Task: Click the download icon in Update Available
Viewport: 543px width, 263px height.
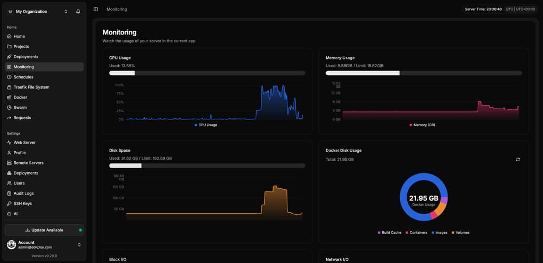Action: click(28, 230)
